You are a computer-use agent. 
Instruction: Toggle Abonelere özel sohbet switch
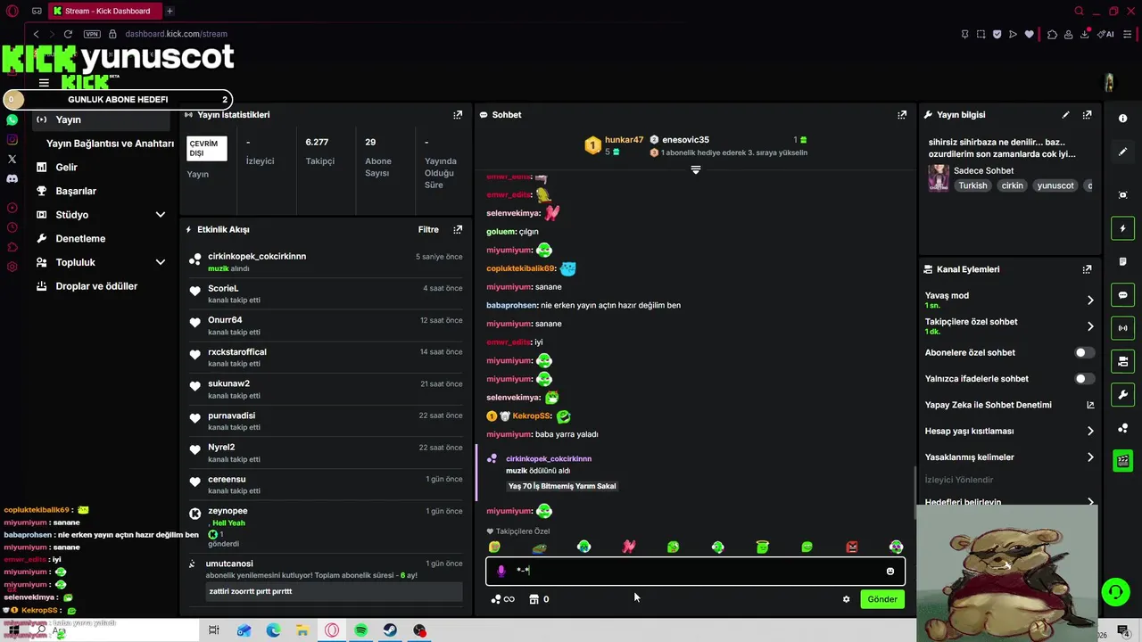coord(1084,352)
